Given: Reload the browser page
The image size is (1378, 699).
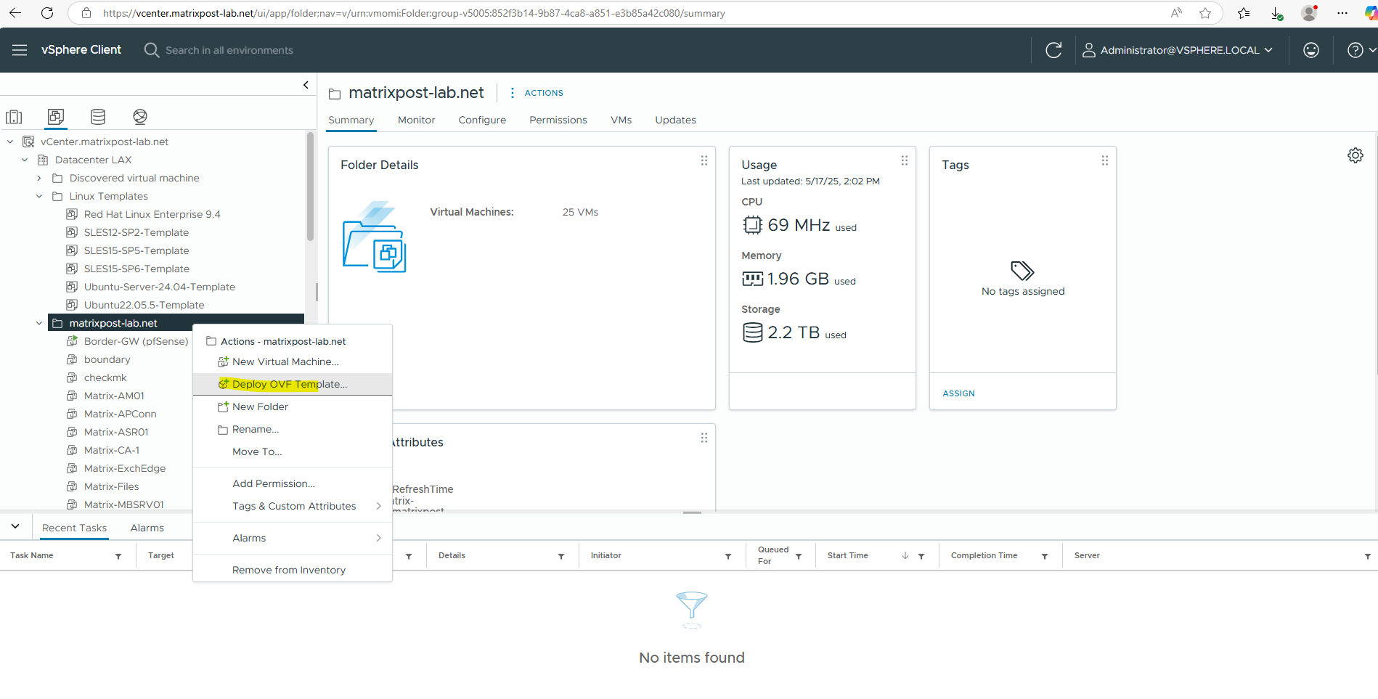Looking at the screenshot, I should (47, 13).
